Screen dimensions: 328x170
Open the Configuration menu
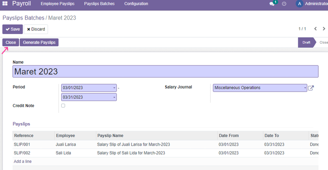point(136,4)
